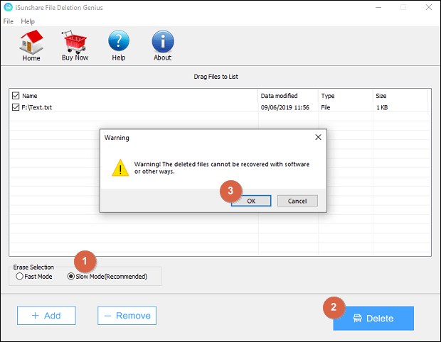Sort by the Size column header
This screenshot has height=342, width=441.
coord(381,96)
